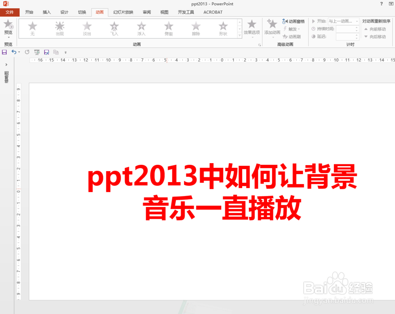Screen dimensions: 395x314
Task: Open the Undo history dropdown arrow
Action: coord(19,52)
